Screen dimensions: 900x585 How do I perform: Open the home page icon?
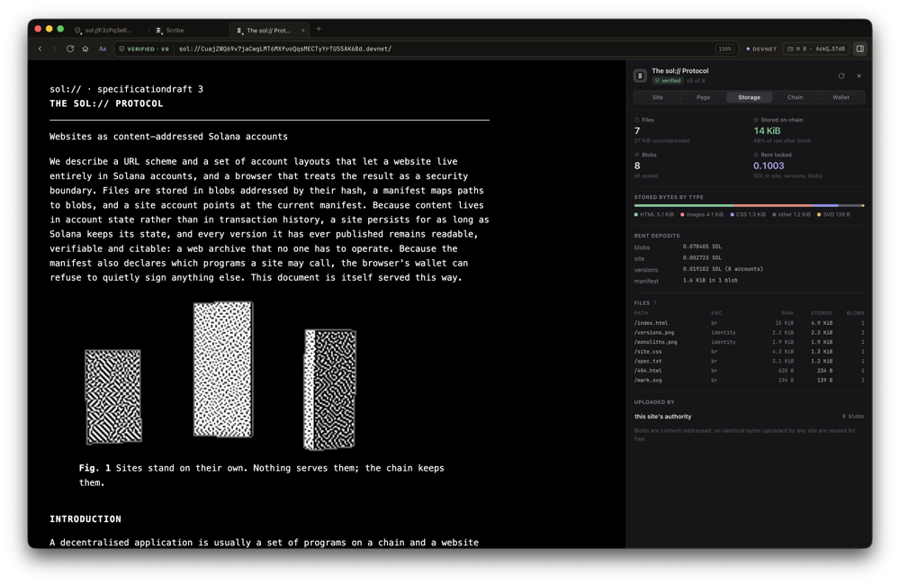85,49
